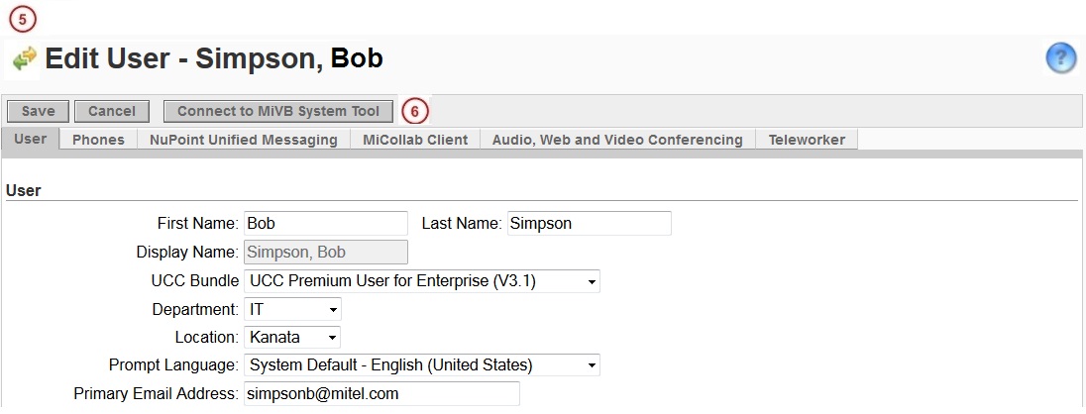Open the Prompt Language dropdown
Screen dimensions: 1086x414
[x=422, y=364]
